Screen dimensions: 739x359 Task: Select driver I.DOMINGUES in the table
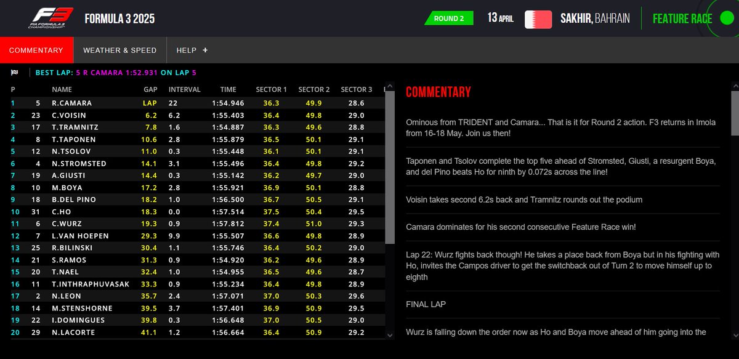coord(78,320)
